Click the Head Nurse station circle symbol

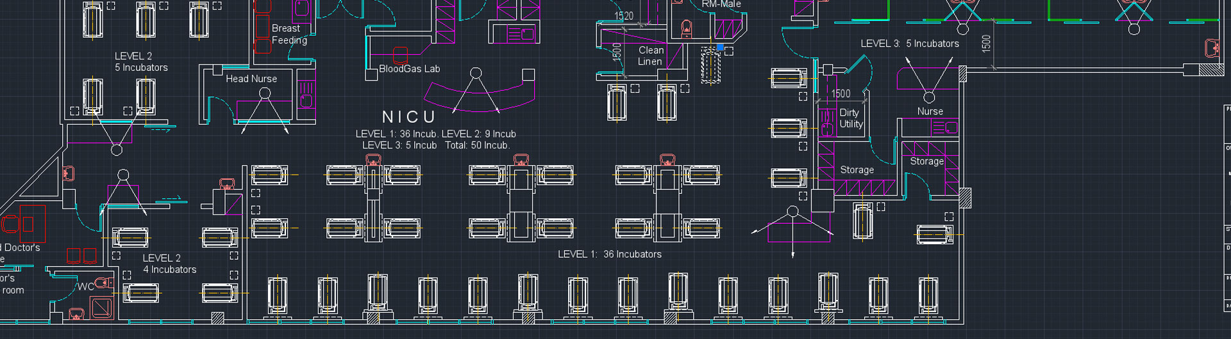[264, 93]
